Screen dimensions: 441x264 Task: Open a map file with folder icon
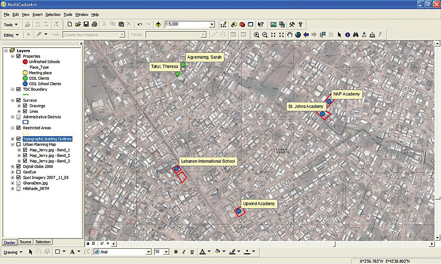(x=78, y=24)
